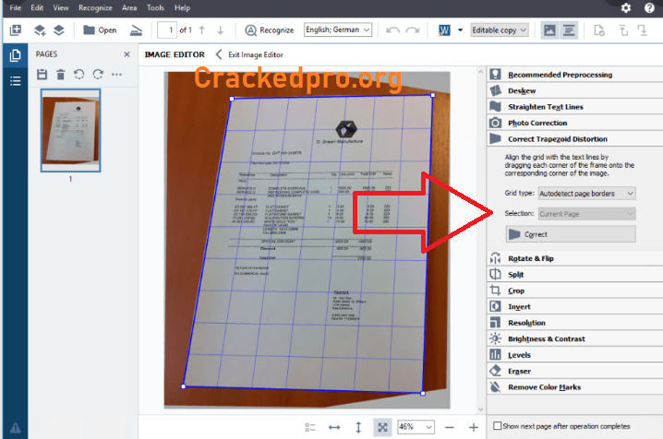Toggle the picture view mode button

(548, 30)
